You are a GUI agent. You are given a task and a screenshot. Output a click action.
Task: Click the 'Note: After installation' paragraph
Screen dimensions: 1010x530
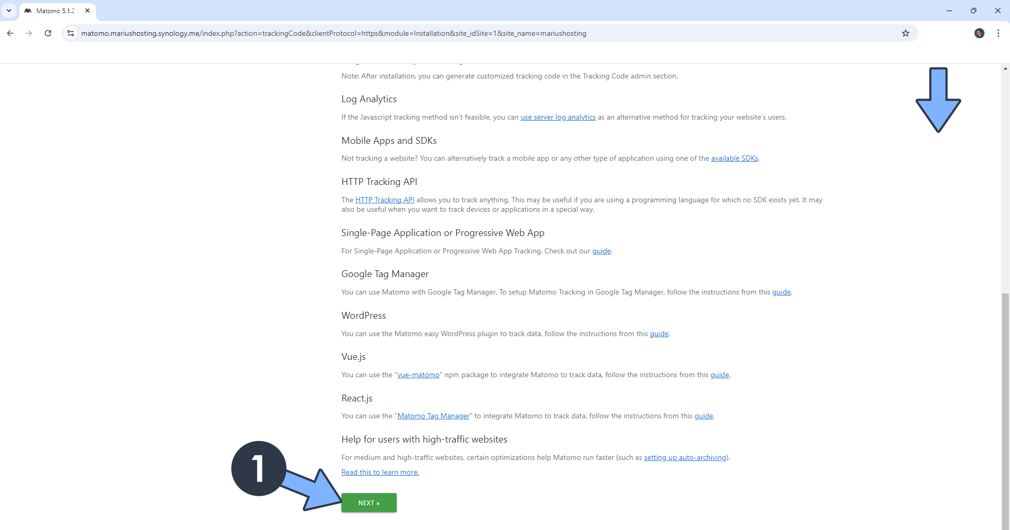(509, 76)
